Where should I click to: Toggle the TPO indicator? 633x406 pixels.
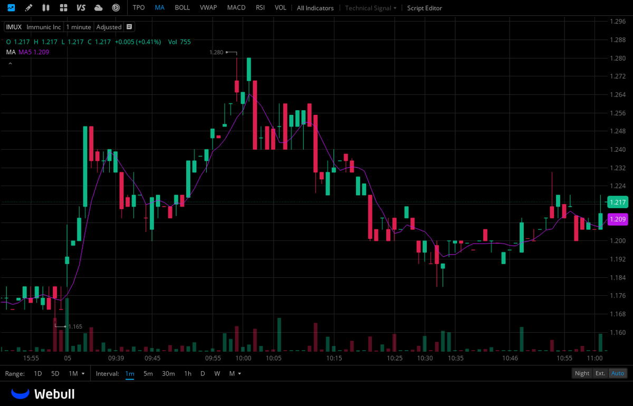click(x=139, y=8)
